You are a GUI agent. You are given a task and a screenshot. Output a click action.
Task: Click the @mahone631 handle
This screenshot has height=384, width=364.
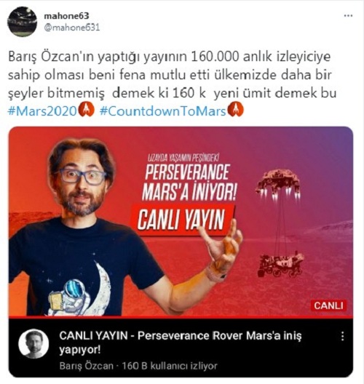(x=72, y=27)
